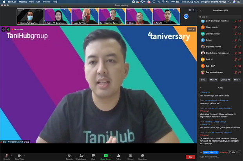Viewport: 243px width, 161px height.
Task: Collapse the Chat panel chevron
Action: click(201, 88)
